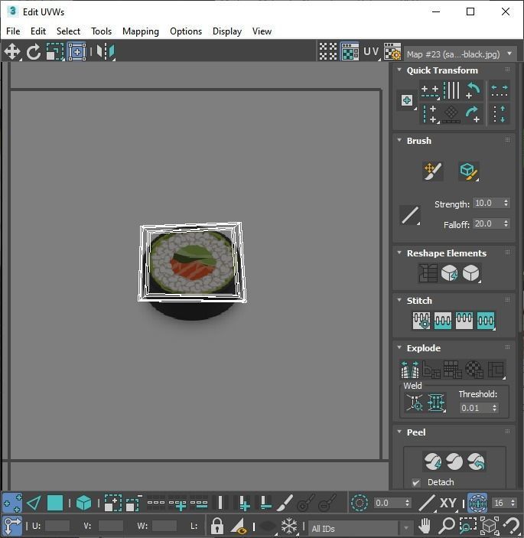Click Rotate -90 around pivot icon
Screen dimensions: 524x538
click(x=474, y=90)
